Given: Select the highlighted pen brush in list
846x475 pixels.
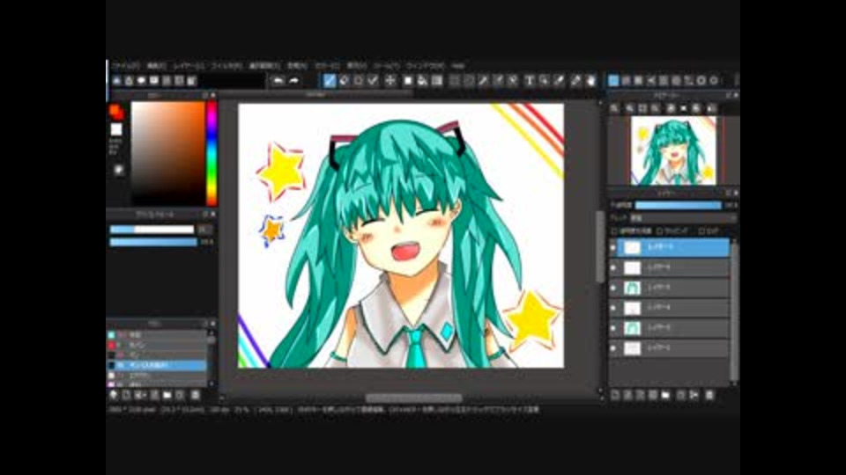Looking at the screenshot, I should pos(157,365).
